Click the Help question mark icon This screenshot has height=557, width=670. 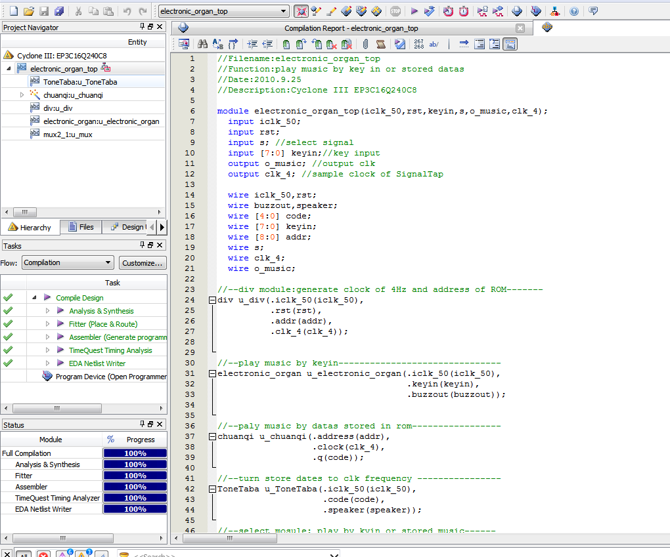[574, 11]
